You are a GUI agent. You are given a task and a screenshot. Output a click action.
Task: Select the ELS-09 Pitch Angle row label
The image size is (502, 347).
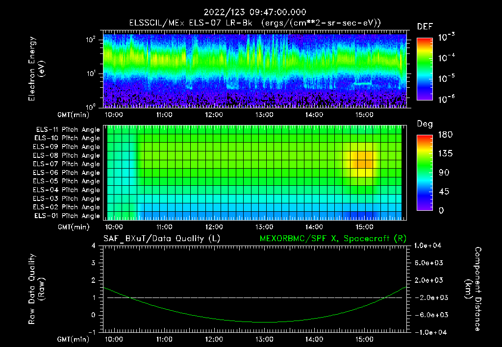[x=66, y=147]
